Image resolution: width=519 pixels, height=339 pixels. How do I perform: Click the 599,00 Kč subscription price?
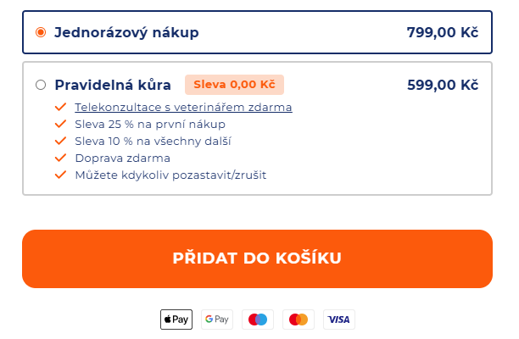442,85
